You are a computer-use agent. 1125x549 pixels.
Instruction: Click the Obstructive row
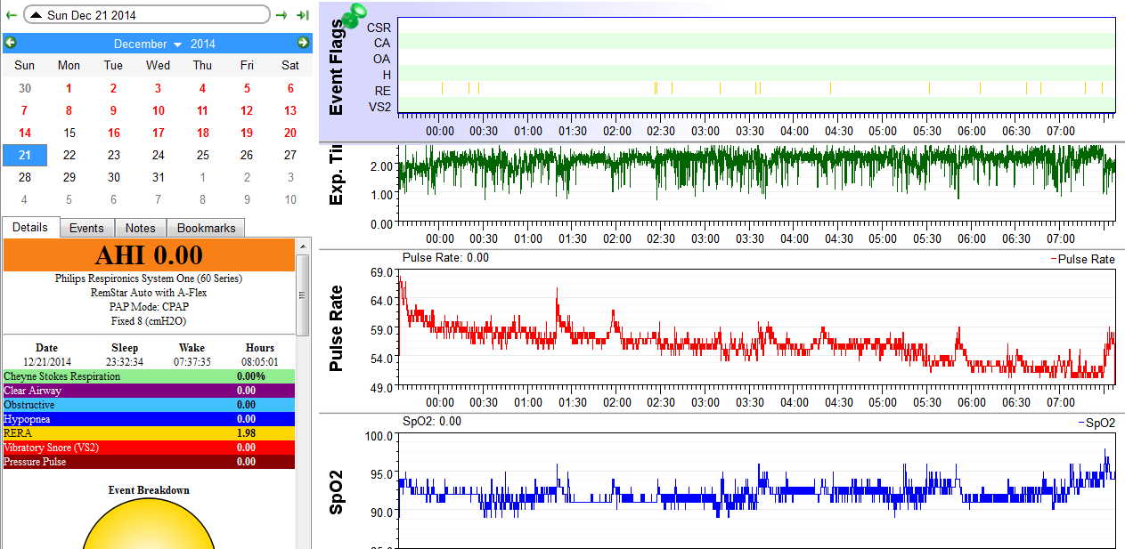[x=149, y=405]
